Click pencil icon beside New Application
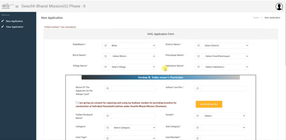The image size is (286, 140). 3,21
